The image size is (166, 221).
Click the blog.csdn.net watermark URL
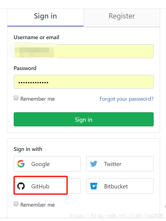117,215
